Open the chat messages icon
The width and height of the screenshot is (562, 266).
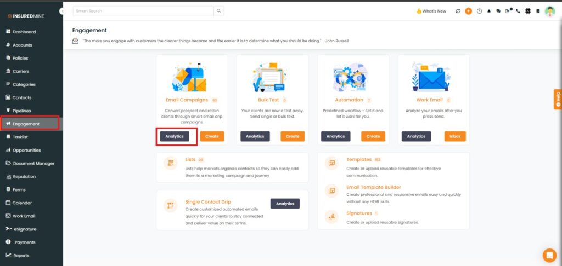click(x=498, y=11)
